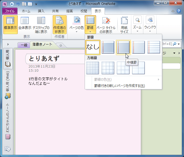184x157 pixels.
Task: Click the note line 1行目の文字がタイトル
Action: tap(48, 79)
